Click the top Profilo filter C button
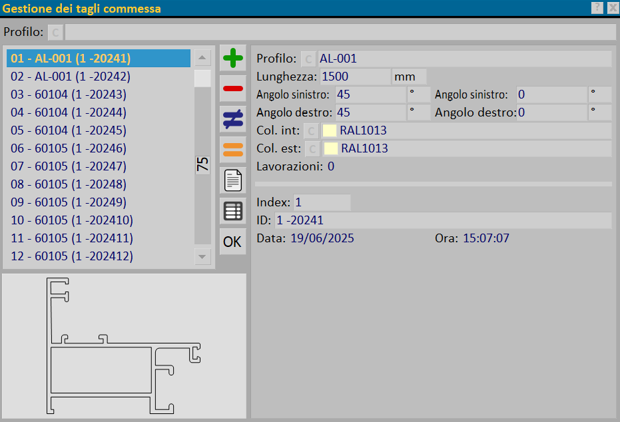This screenshot has height=422, width=620. tap(55, 33)
